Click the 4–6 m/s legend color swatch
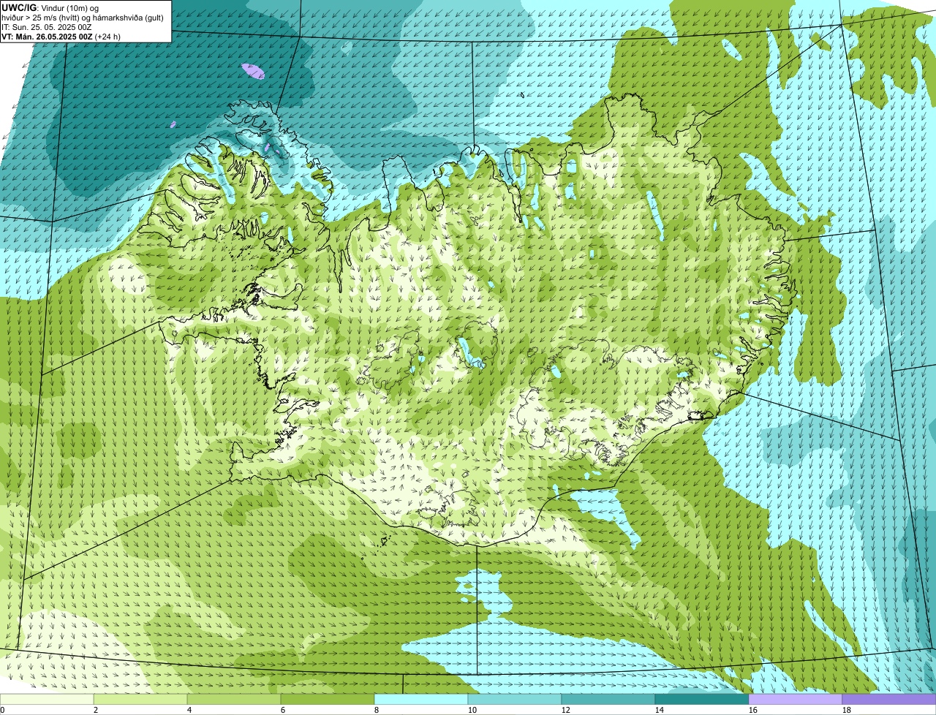 click(234, 699)
